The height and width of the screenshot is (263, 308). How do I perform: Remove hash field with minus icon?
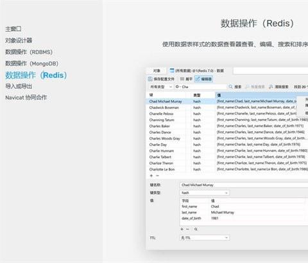coord(187,229)
